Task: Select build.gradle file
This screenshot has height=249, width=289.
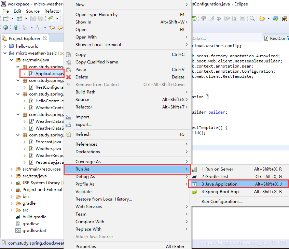Action: 35,217
